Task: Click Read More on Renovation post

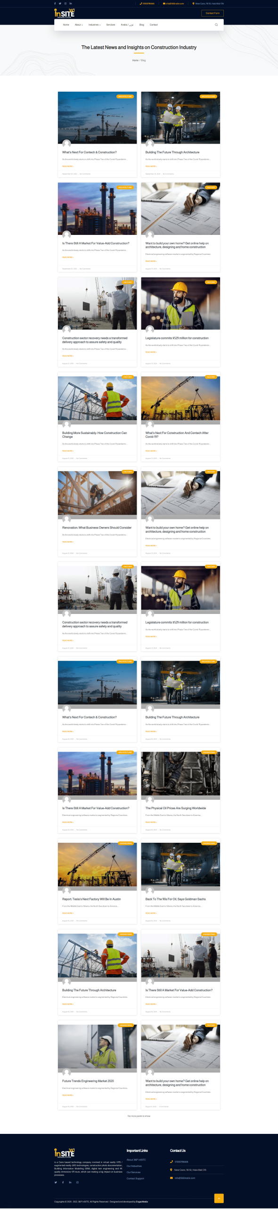Action: [68, 542]
